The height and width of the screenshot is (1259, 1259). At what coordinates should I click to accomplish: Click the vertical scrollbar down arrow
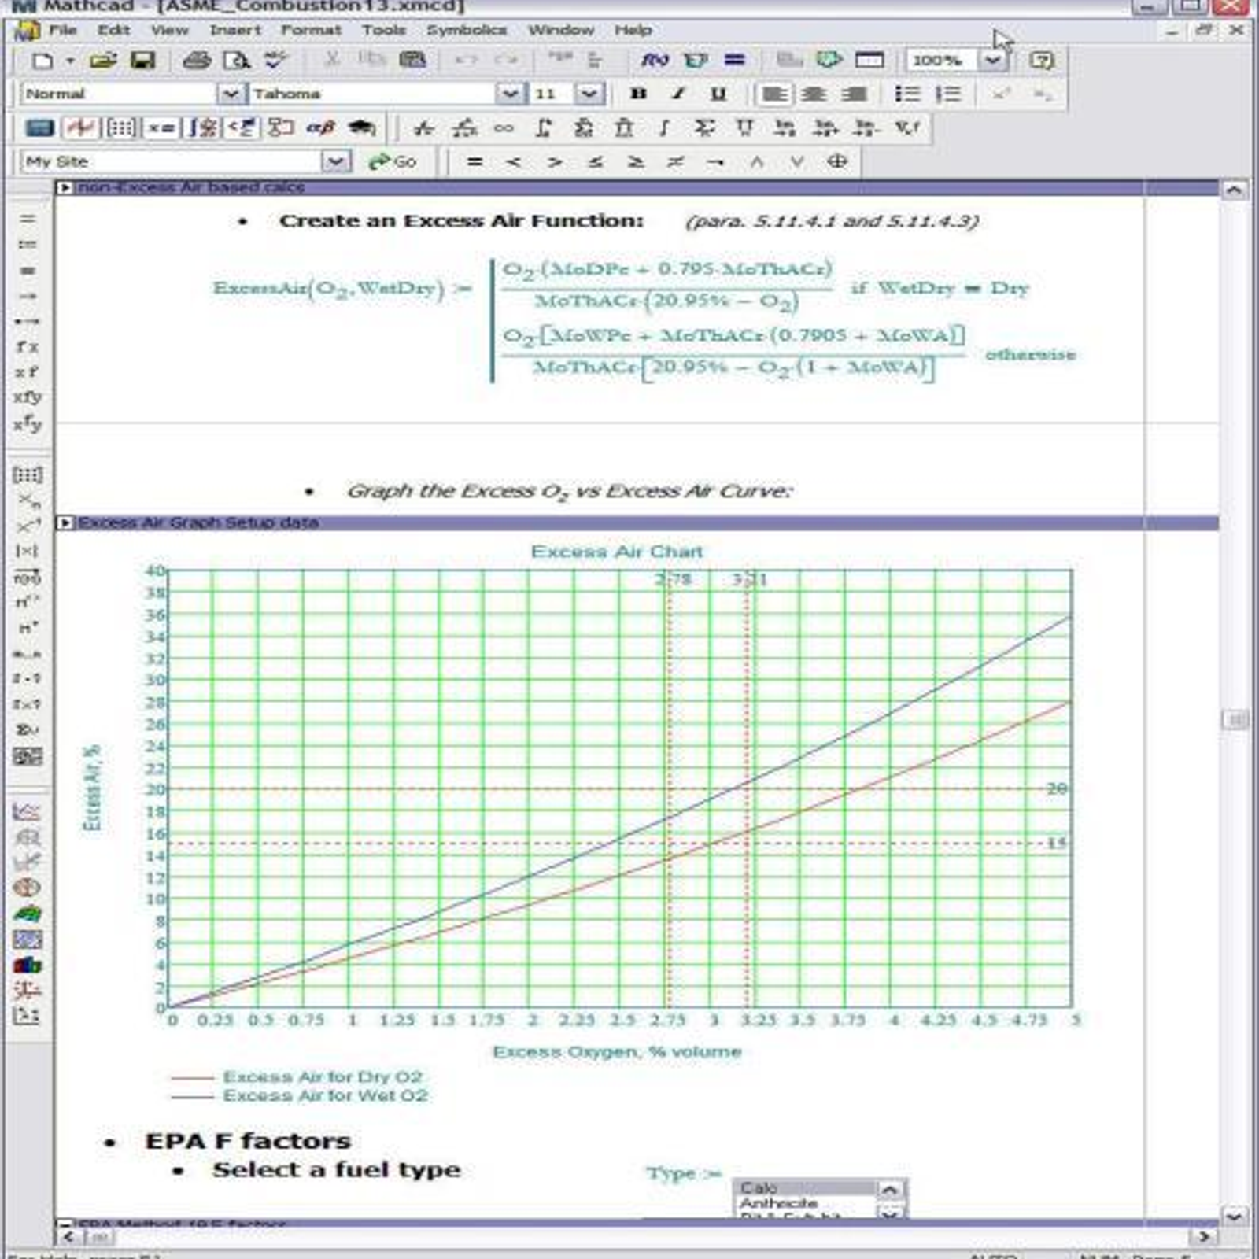[x=1234, y=1217]
